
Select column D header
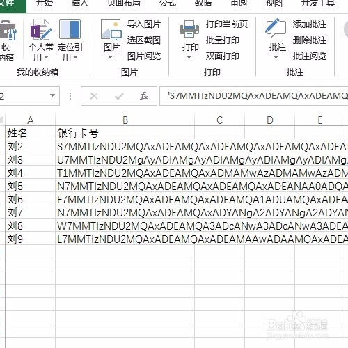(x=270, y=120)
